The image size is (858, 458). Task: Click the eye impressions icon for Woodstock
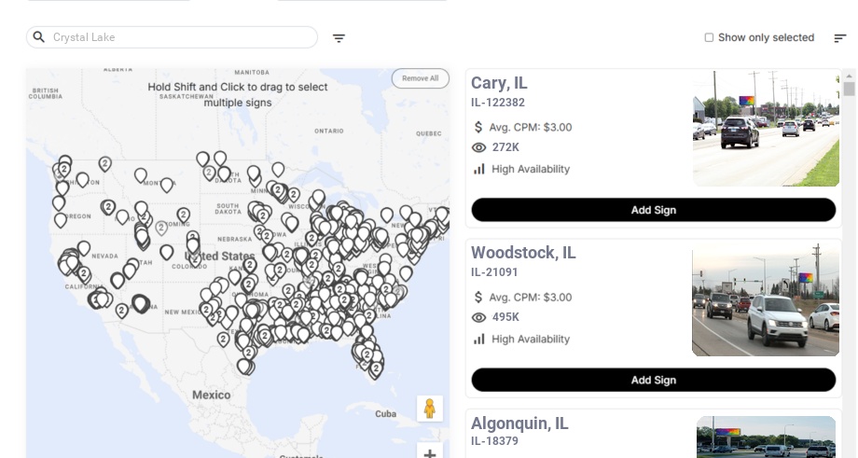click(479, 318)
